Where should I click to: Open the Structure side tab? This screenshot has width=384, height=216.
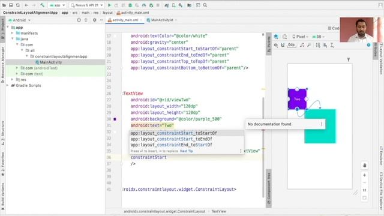(2, 133)
